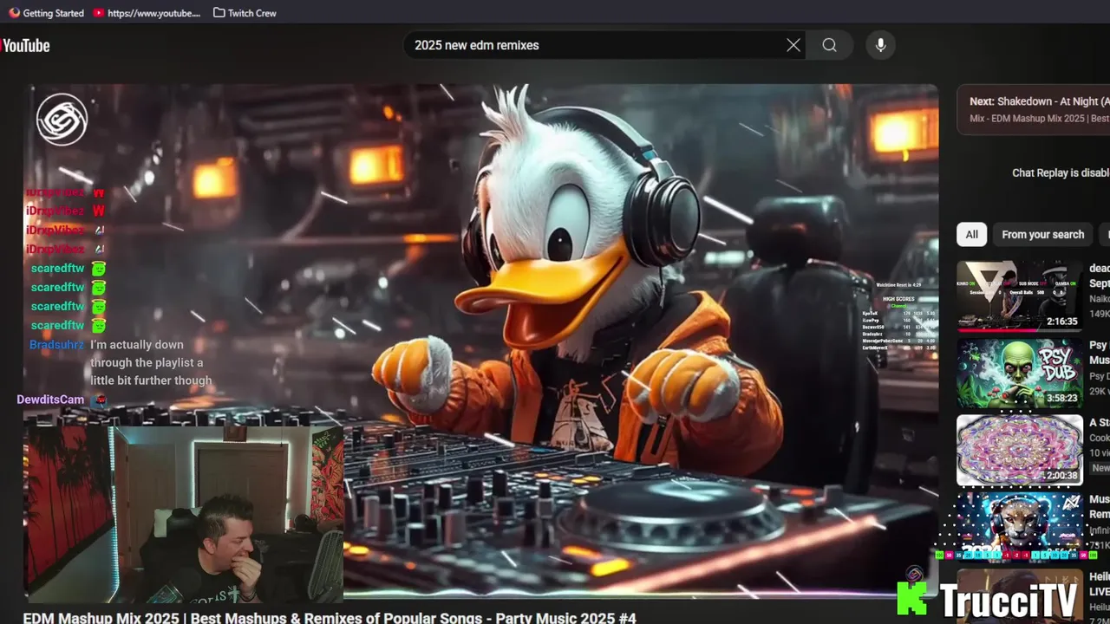The image size is (1110, 624).
Task: Open the YouTube bookmark in bookmarks bar
Action: 147,13
